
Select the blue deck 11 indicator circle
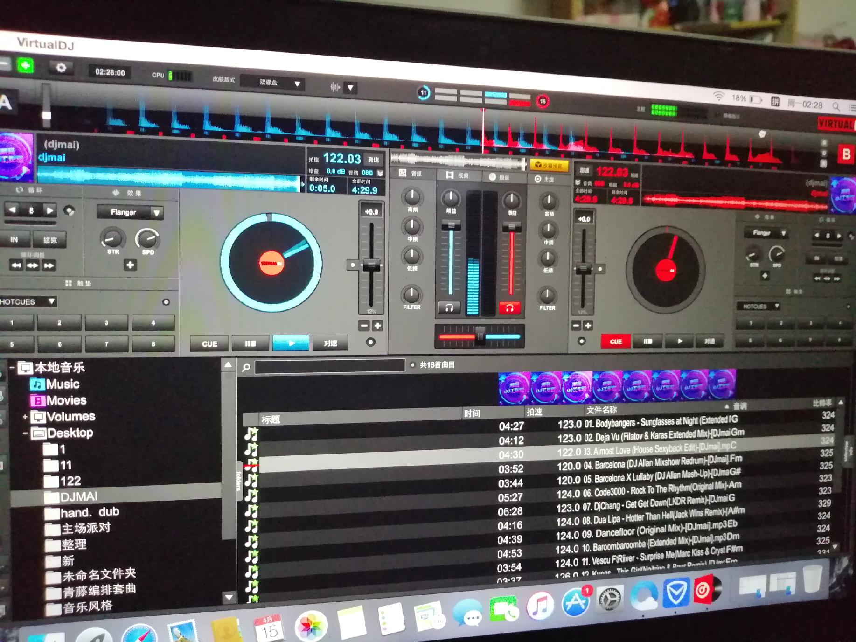tap(423, 92)
